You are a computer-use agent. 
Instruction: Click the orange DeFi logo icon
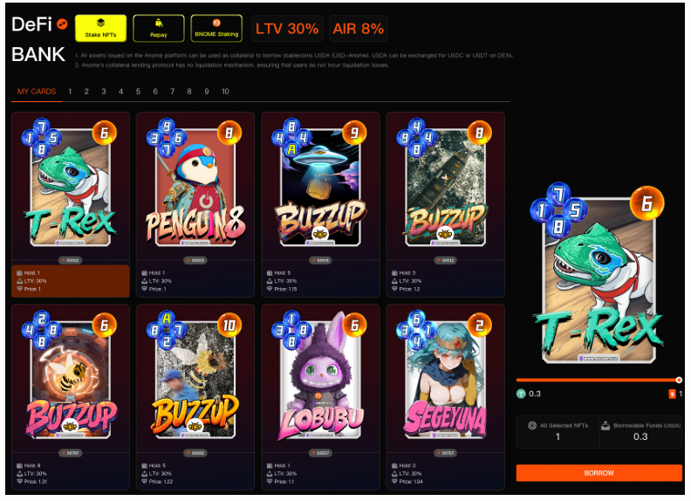tap(63, 24)
